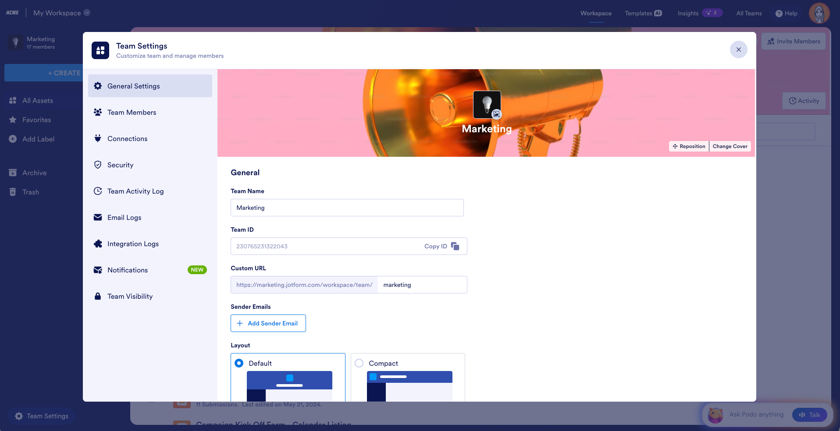Click the Reposition cover button
This screenshot has height=431, width=840.
click(689, 146)
